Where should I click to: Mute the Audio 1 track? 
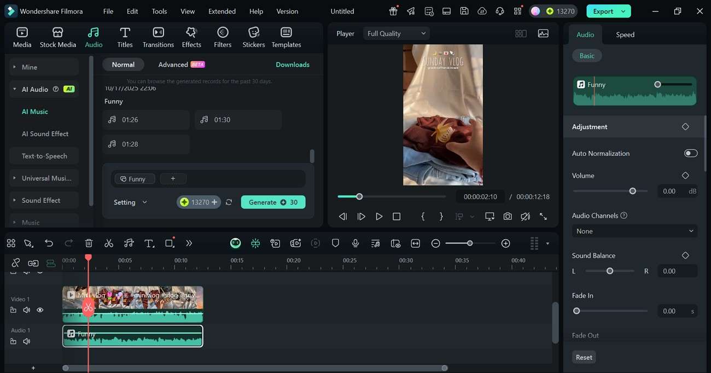pyautogui.click(x=26, y=341)
